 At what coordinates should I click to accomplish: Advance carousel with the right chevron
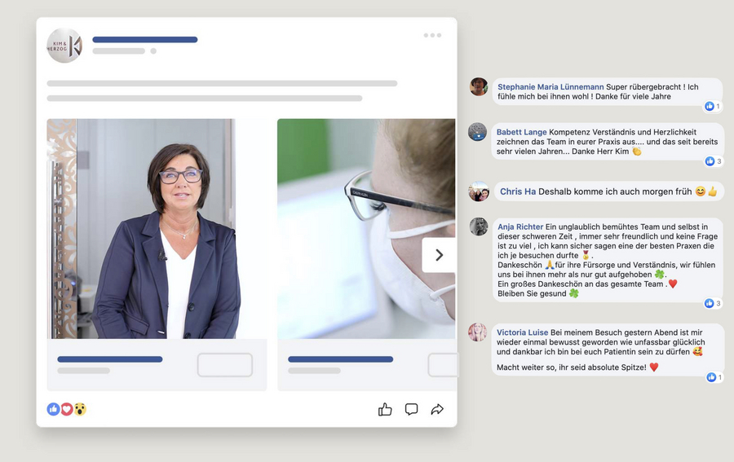[439, 255]
